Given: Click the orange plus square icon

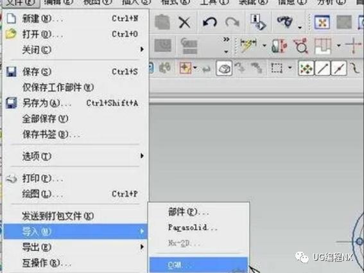Looking at the screenshot, I should pos(186,68).
